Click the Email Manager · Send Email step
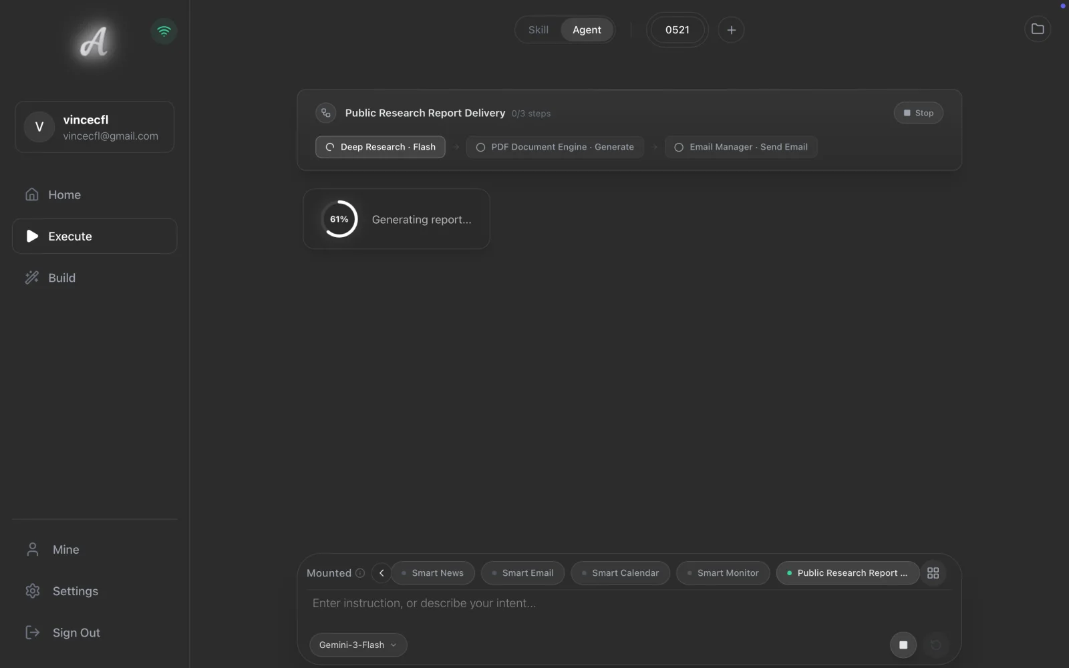The image size is (1069, 668). point(741,147)
